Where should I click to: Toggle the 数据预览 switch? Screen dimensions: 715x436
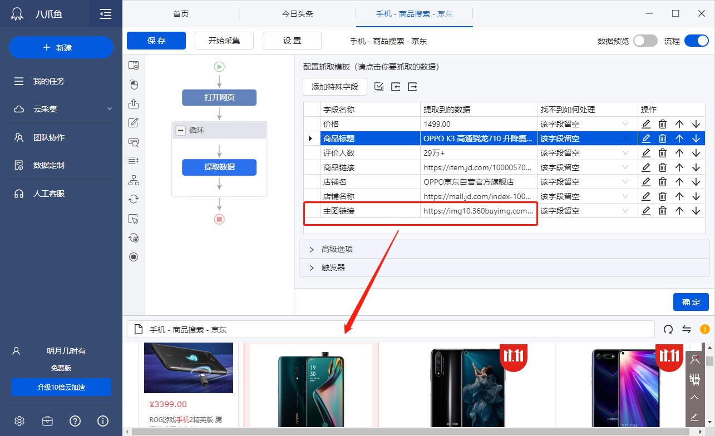click(x=645, y=41)
